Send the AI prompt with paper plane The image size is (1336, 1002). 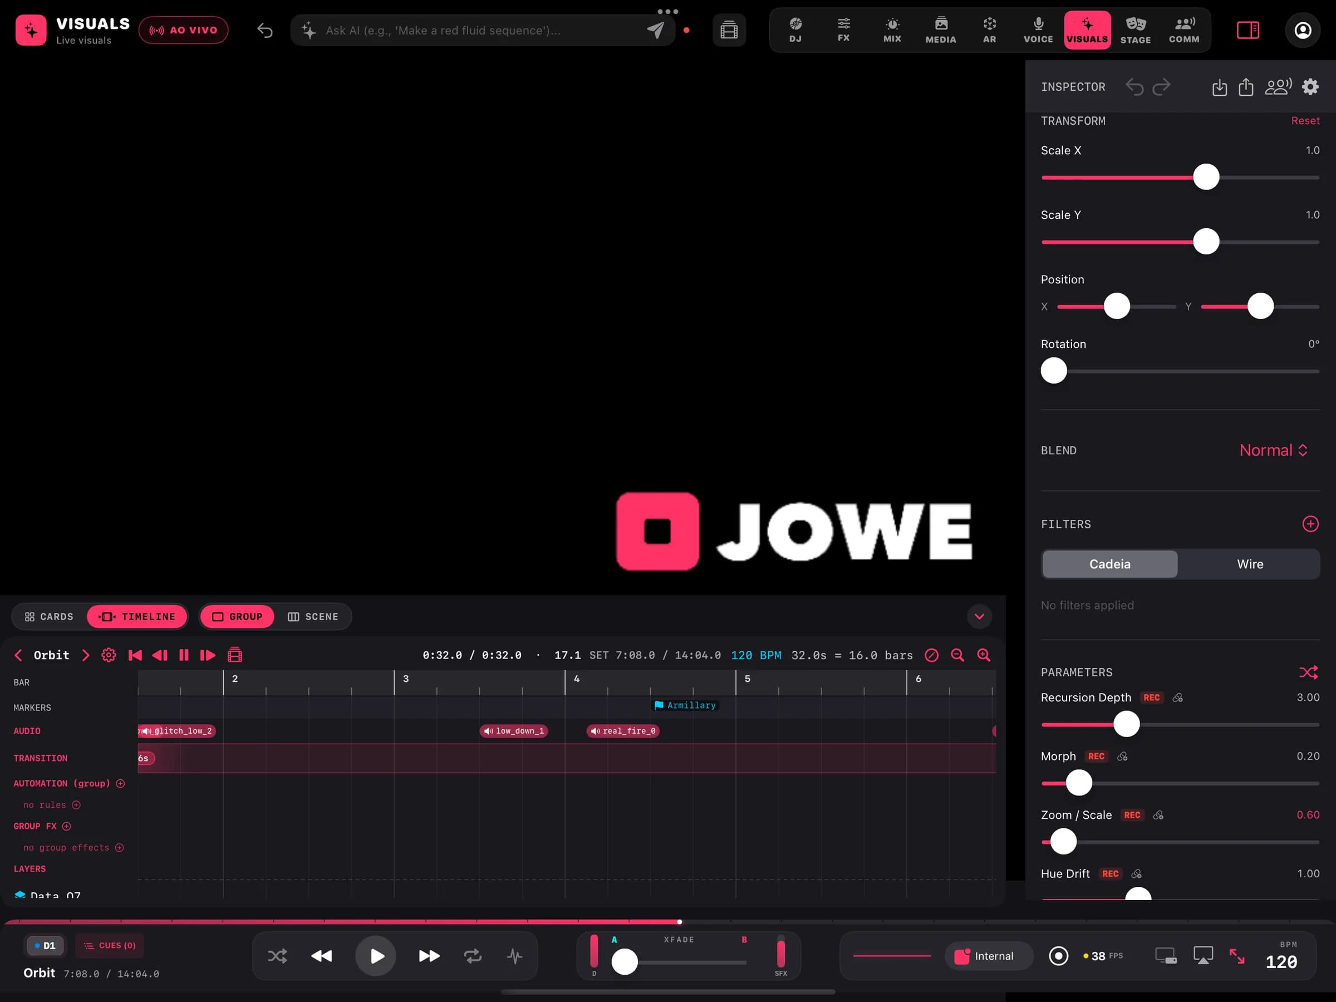pos(655,30)
